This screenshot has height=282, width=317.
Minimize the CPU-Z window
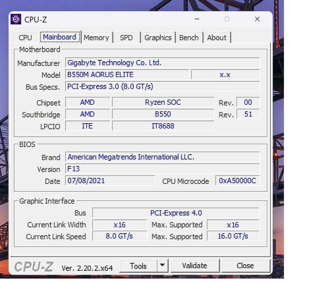click(x=197, y=19)
